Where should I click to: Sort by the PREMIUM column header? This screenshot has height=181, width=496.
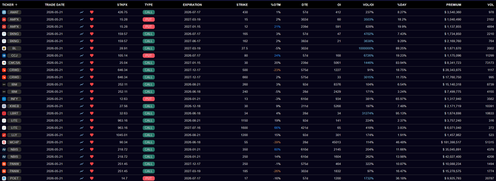(454, 4)
